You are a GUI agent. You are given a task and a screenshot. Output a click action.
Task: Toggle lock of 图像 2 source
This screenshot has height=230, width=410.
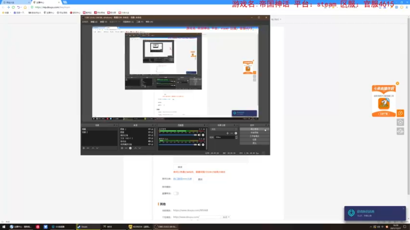pyautogui.click(x=152, y=129)
